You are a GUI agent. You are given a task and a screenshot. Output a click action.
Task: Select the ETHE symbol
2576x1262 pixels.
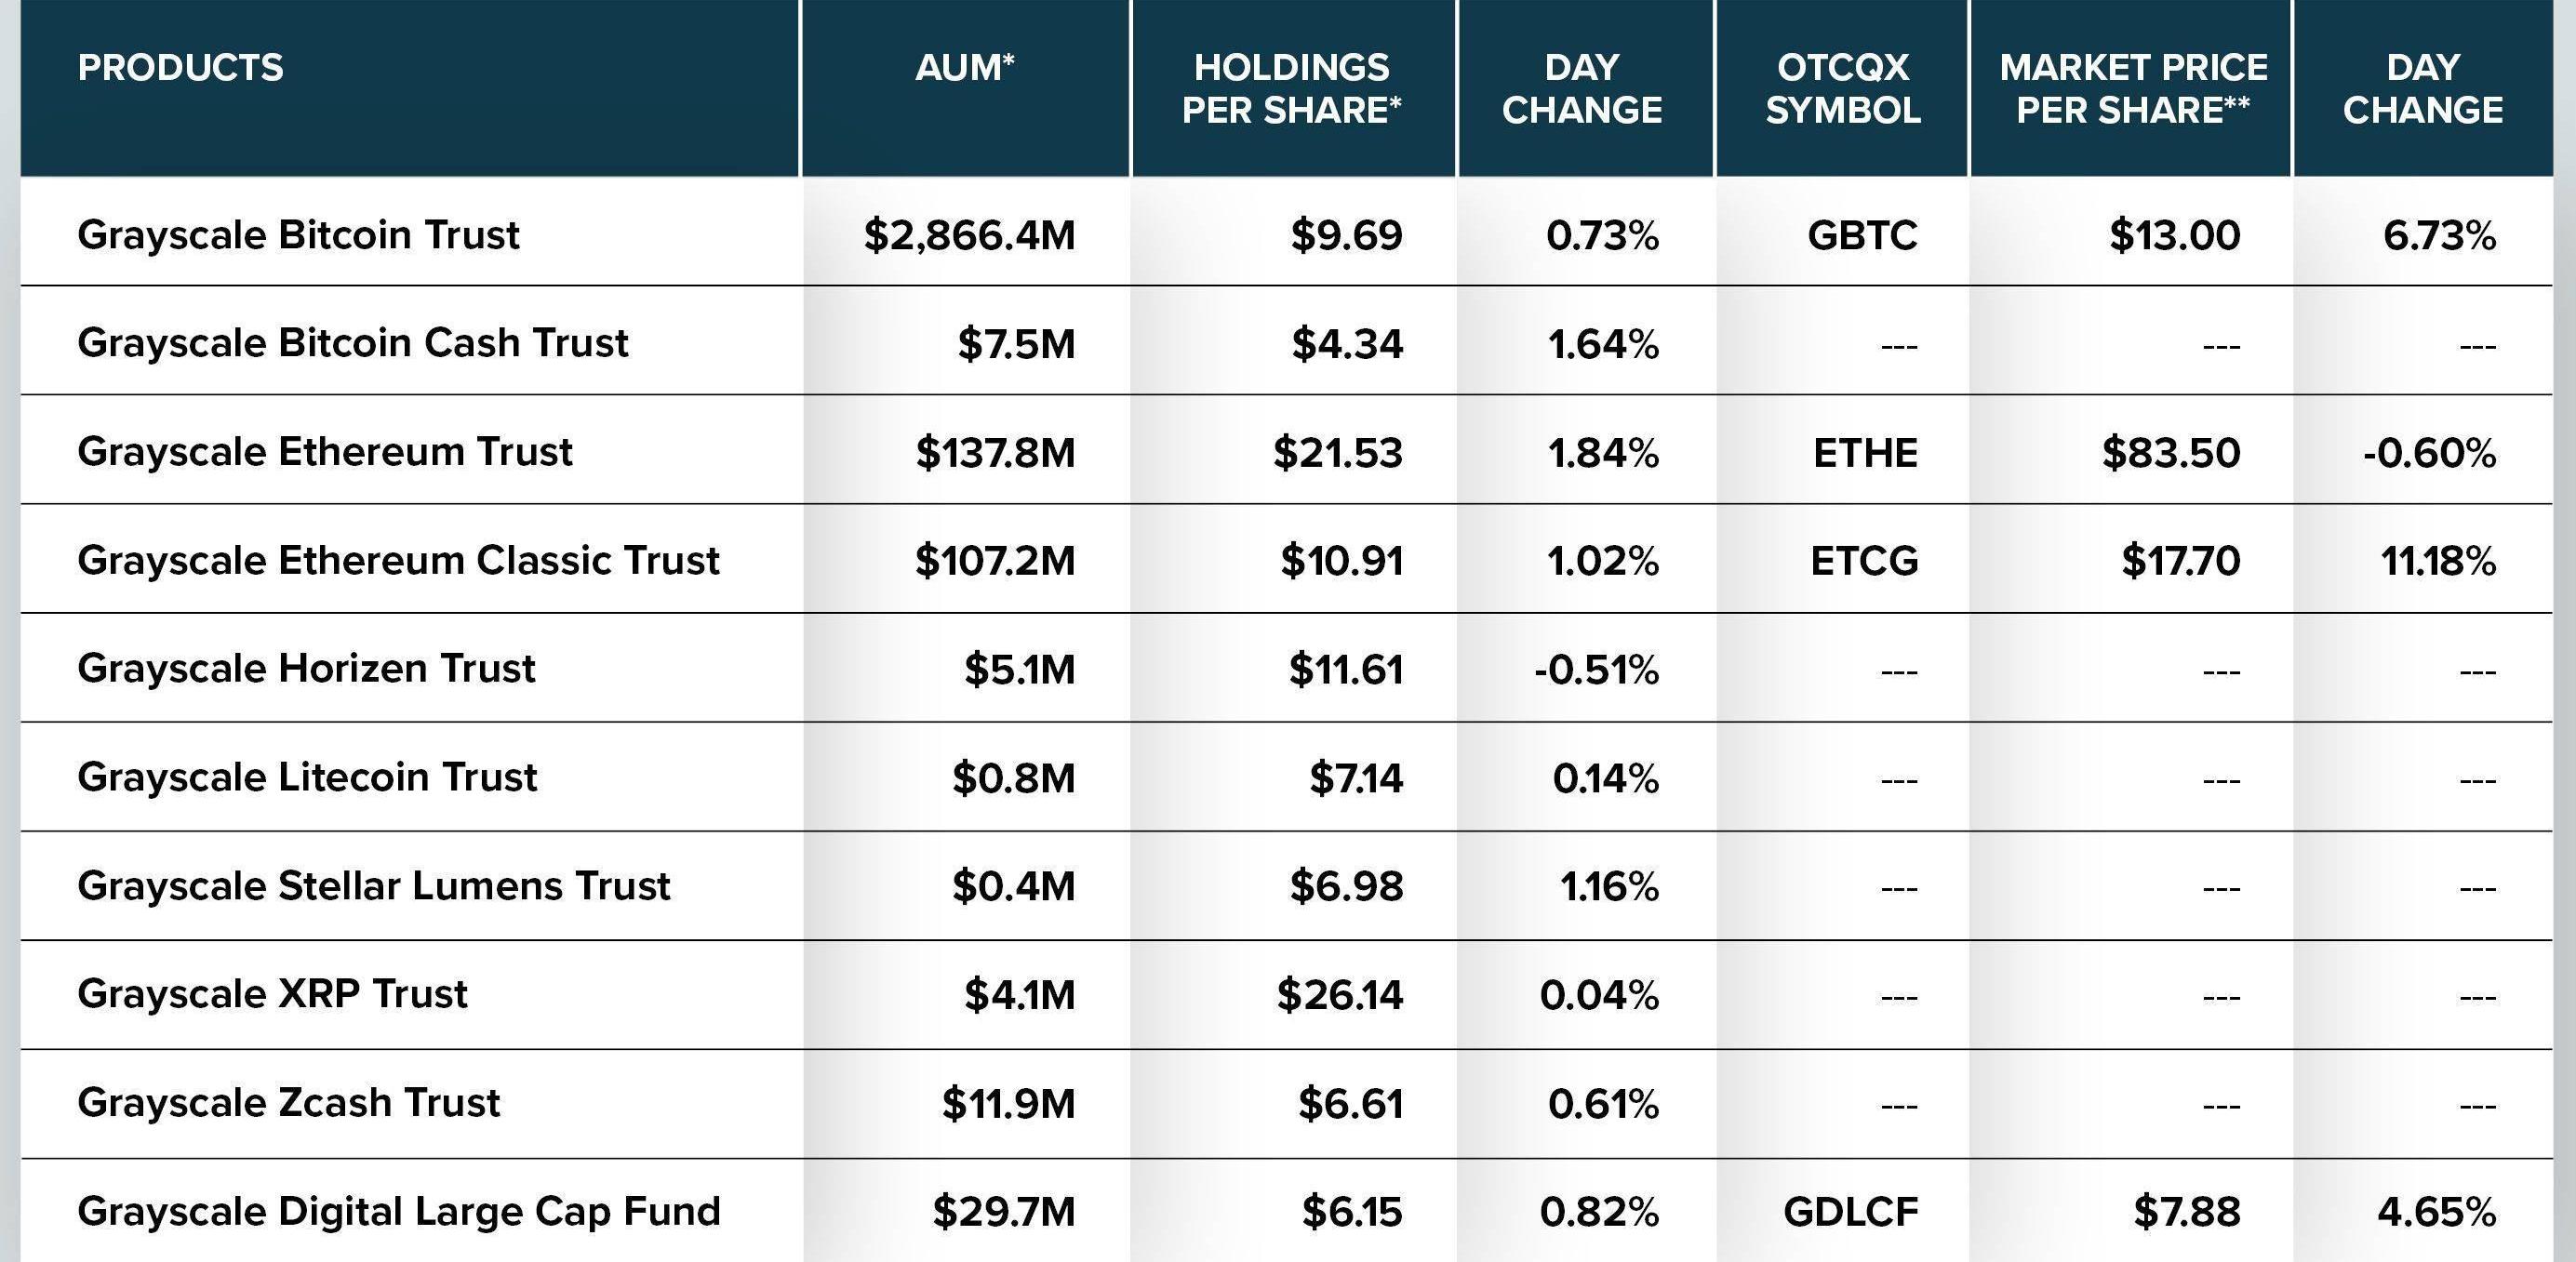pyautogui.click(x=1865, y=453)
